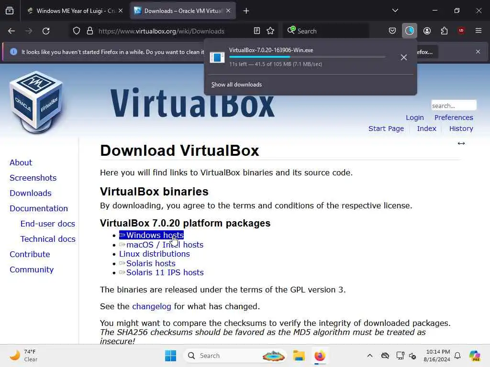Click OneDrive cloud tray icon

pyautogui.click(x=385, y=356)
